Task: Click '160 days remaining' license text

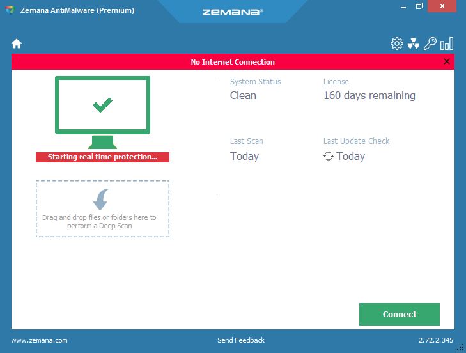Action: pyautogui.click(x=369, y=96)
